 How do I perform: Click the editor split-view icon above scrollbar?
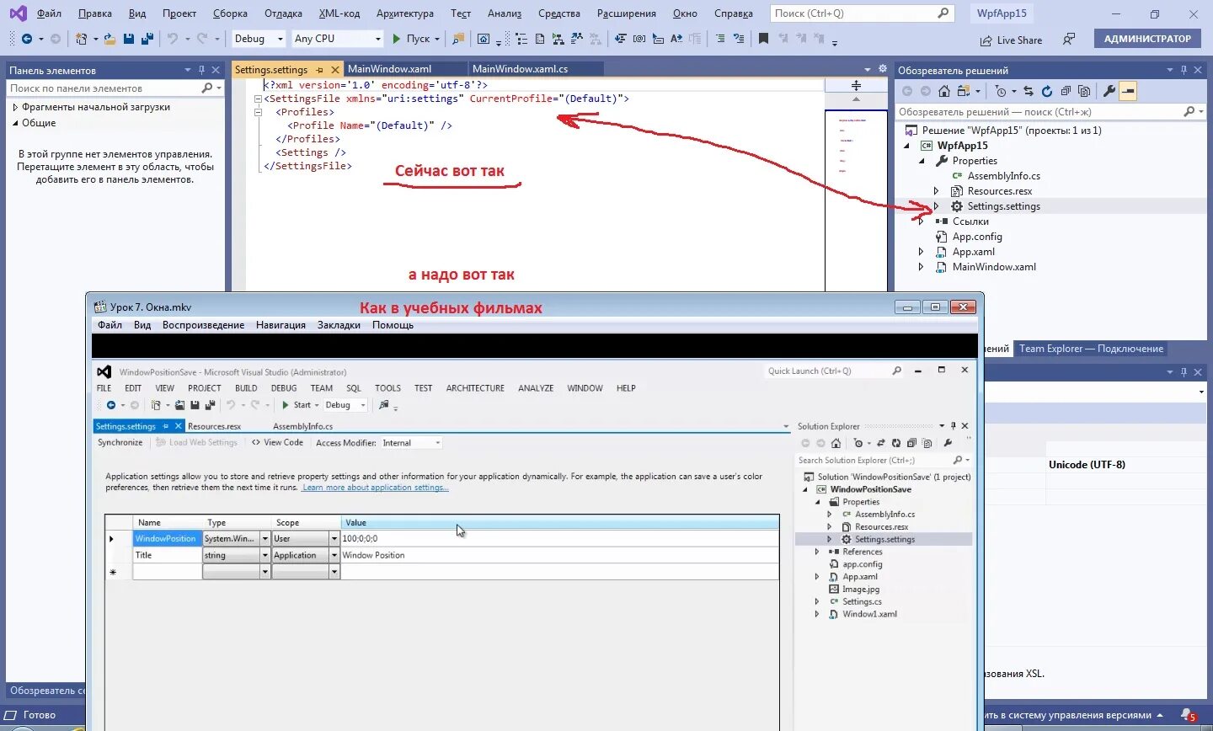pyautogui.click(x=856, y=85)
